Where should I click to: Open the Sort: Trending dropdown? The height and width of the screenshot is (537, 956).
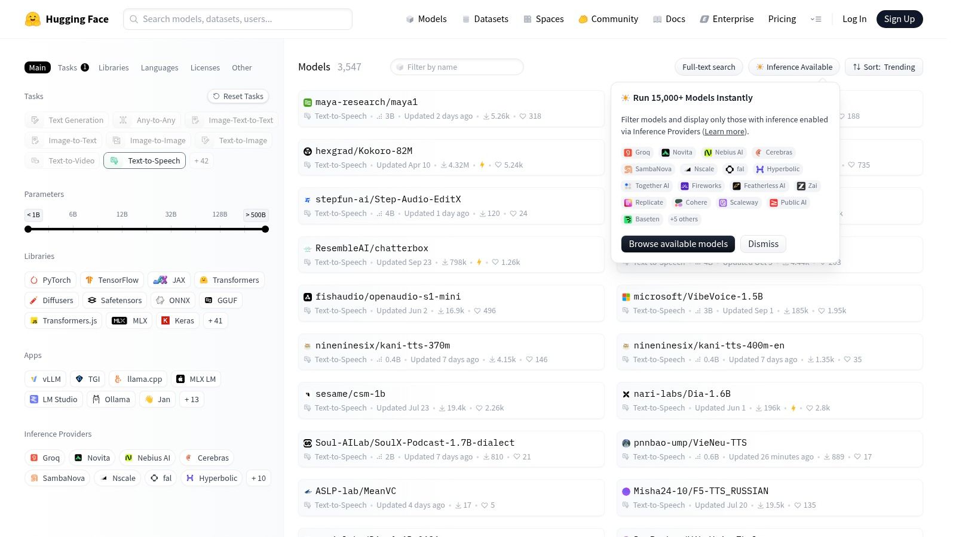[884, 67]
